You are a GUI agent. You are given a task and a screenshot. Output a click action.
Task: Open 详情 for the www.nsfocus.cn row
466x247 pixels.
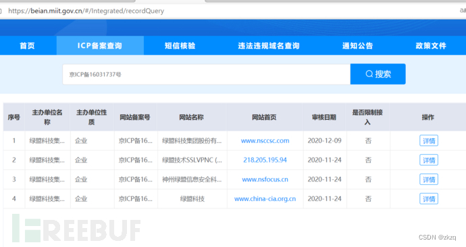(x=429, y=179)
